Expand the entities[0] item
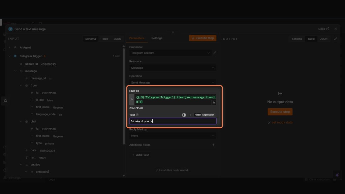The width and height of the screenshot is (345, 194). [26, 172]
